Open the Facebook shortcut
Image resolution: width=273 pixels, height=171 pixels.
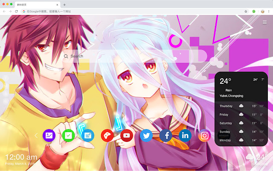(x=166, y=136)
